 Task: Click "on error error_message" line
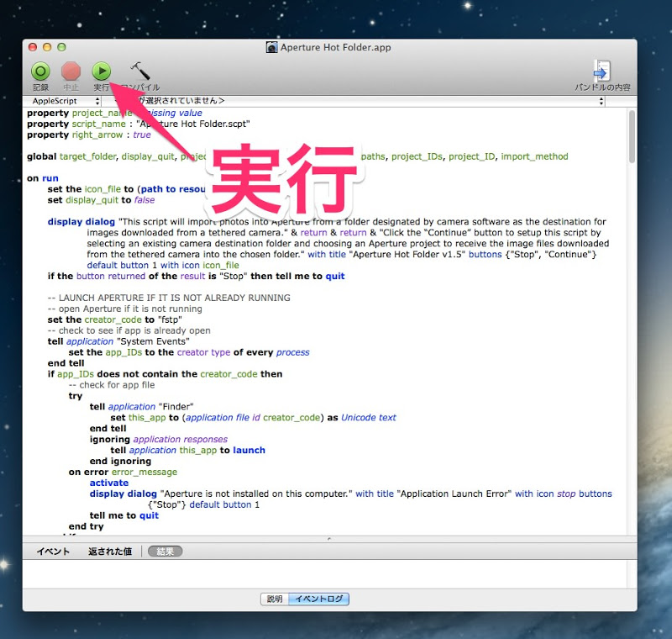click(x=123, y=473)
